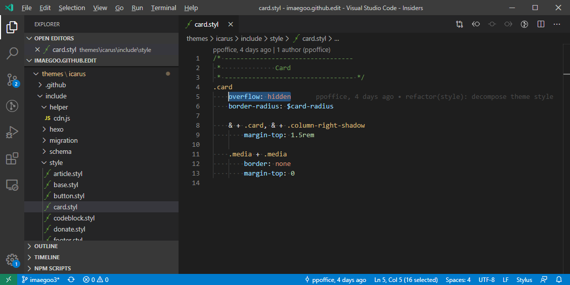Click the ppoffice blame entry in status bar
The image size is (570, 285).
[335, 279]
